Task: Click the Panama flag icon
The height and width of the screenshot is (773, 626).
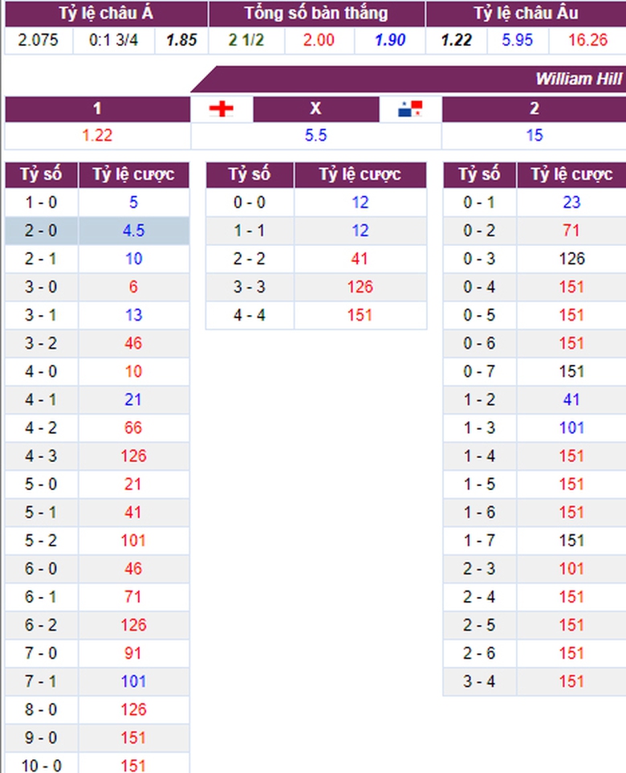Action: pyautogui.click(x=409, y=109)
